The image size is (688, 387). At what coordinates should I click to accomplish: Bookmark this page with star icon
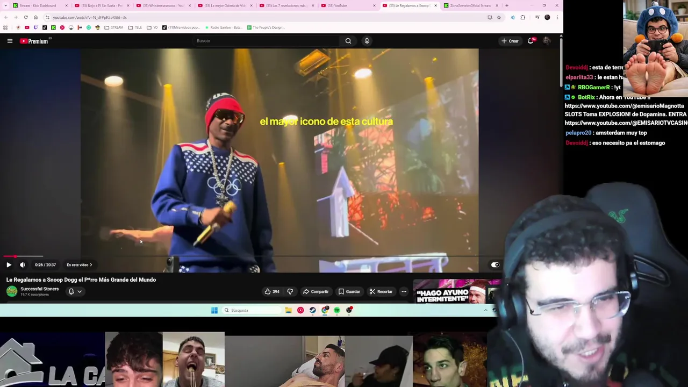coord(499,17)
